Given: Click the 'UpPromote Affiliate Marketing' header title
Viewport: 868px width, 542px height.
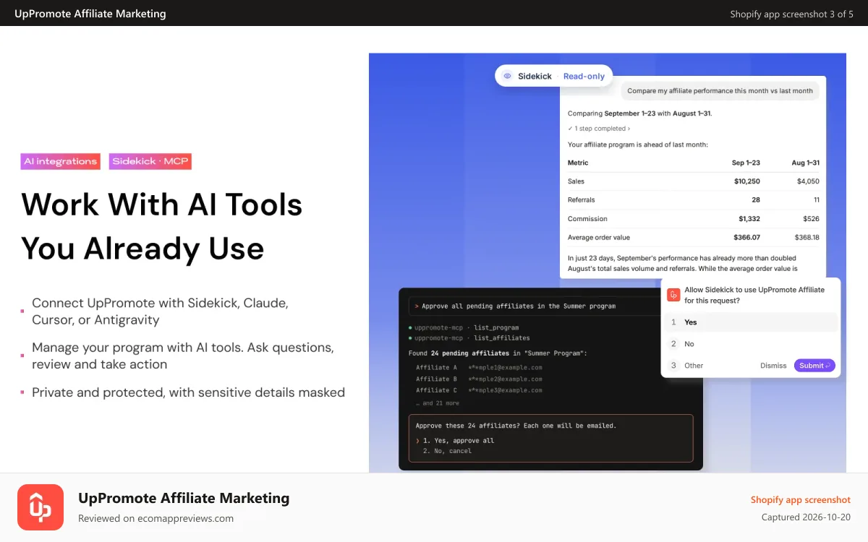Looking at the screenshot, I should coord(90,13).
